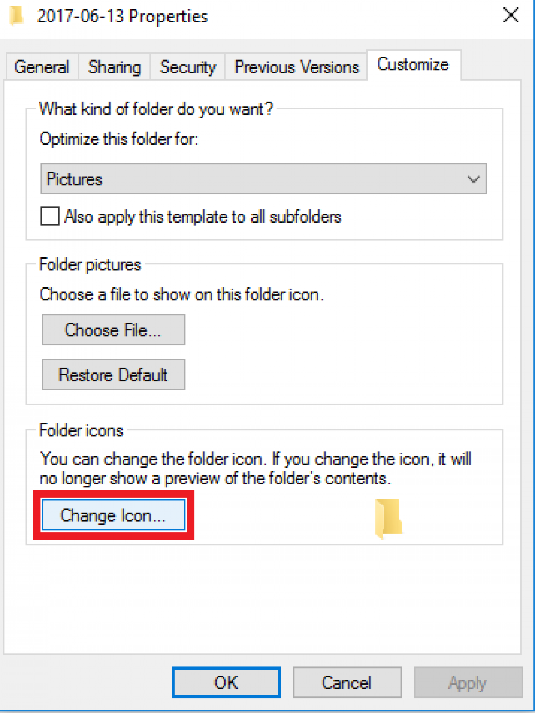This screenshot has width=535, height=713.
Task: Click the Apply button
Action: click(x=468, y=682)
